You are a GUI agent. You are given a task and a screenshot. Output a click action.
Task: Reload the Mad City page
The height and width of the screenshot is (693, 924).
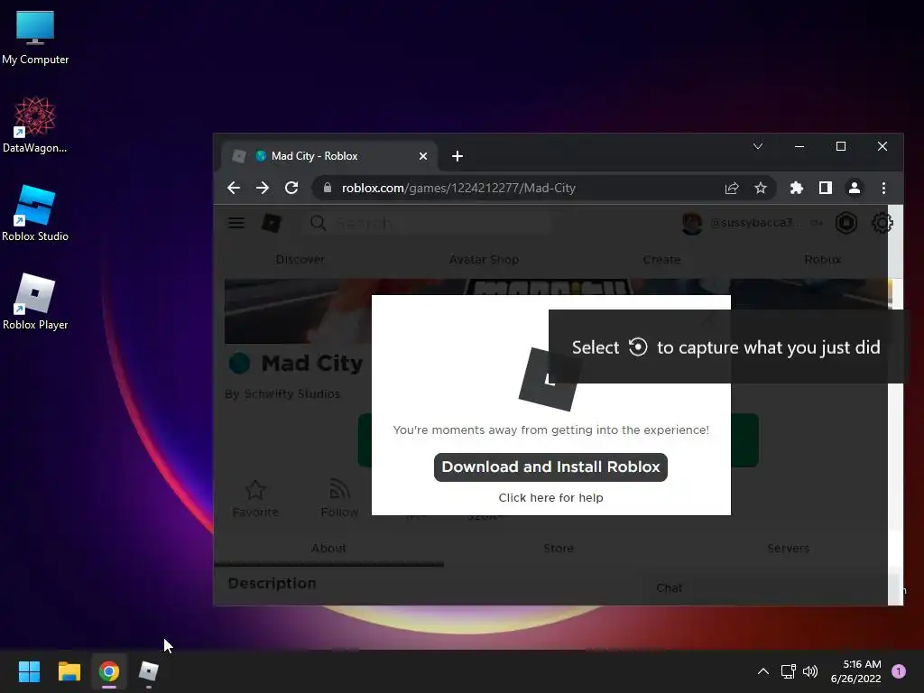[291, 188]
